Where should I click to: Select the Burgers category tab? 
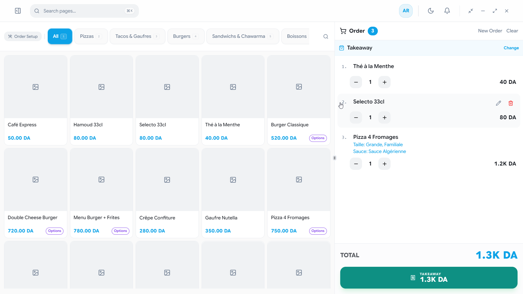click(x=186, y=36)
